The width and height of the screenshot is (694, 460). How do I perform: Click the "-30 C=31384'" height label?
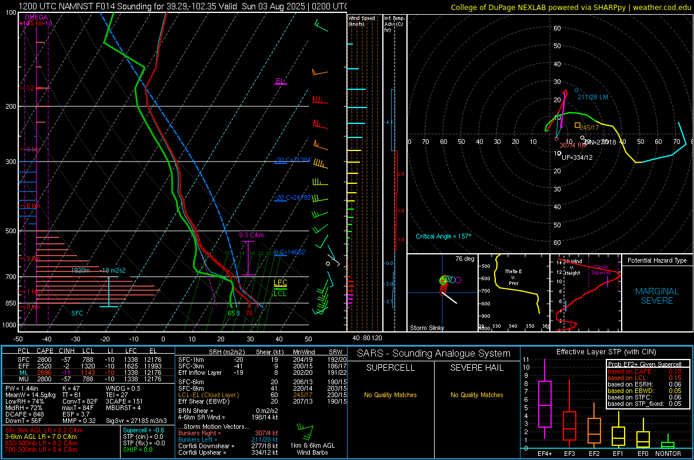(293, 160)
